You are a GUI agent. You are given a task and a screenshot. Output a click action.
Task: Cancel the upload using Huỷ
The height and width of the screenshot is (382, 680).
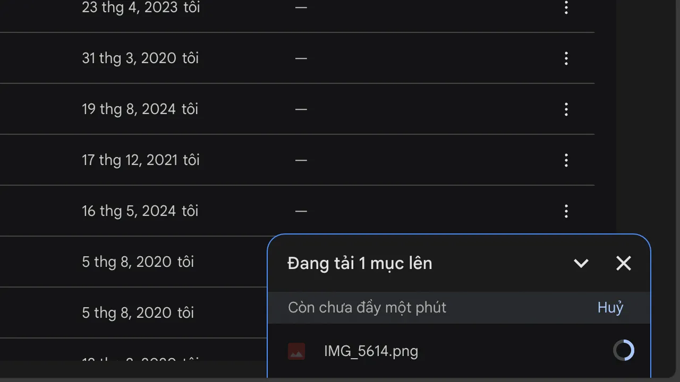point(610,308)
